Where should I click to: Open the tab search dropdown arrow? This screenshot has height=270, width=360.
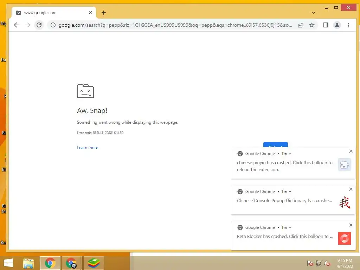(313, 13)
